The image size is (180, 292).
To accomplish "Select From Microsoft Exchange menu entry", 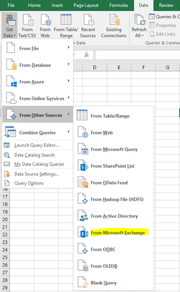I will (114, 232).
